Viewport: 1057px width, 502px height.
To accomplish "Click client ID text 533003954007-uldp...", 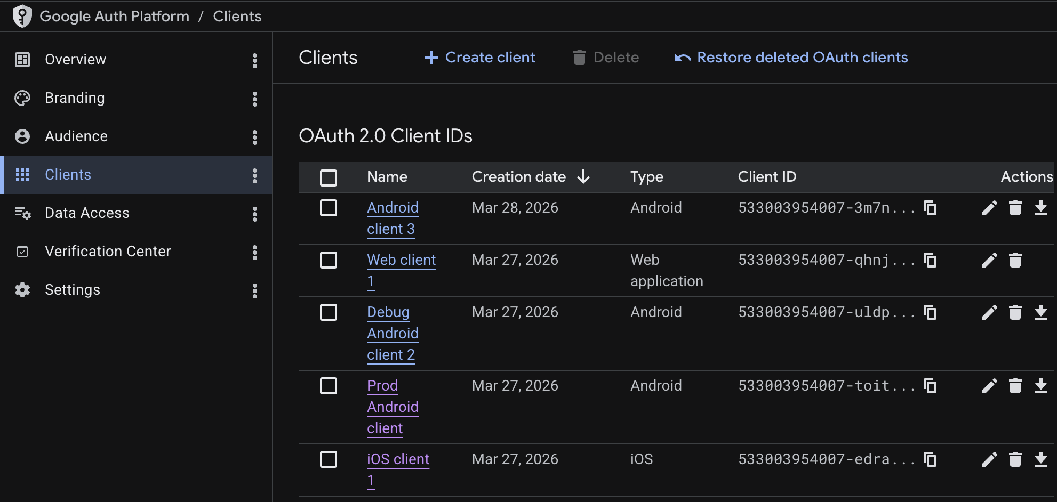I will click(827, 312).
